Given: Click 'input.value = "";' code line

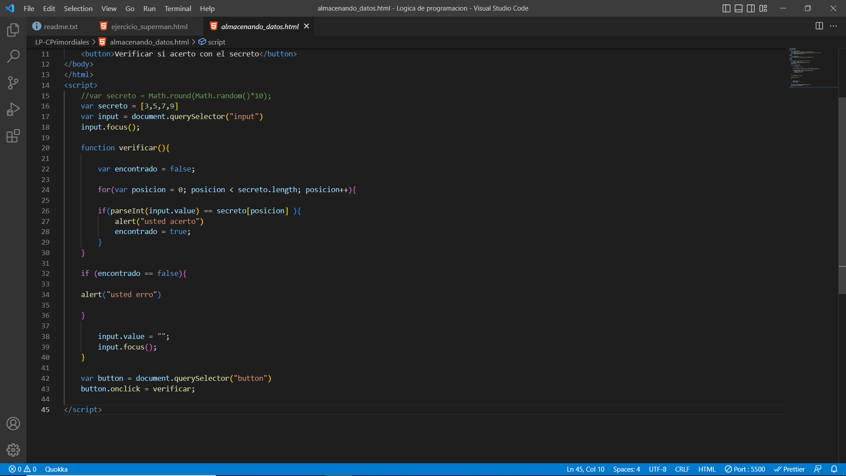Looking at the screenshot, I should pos(134,337).
